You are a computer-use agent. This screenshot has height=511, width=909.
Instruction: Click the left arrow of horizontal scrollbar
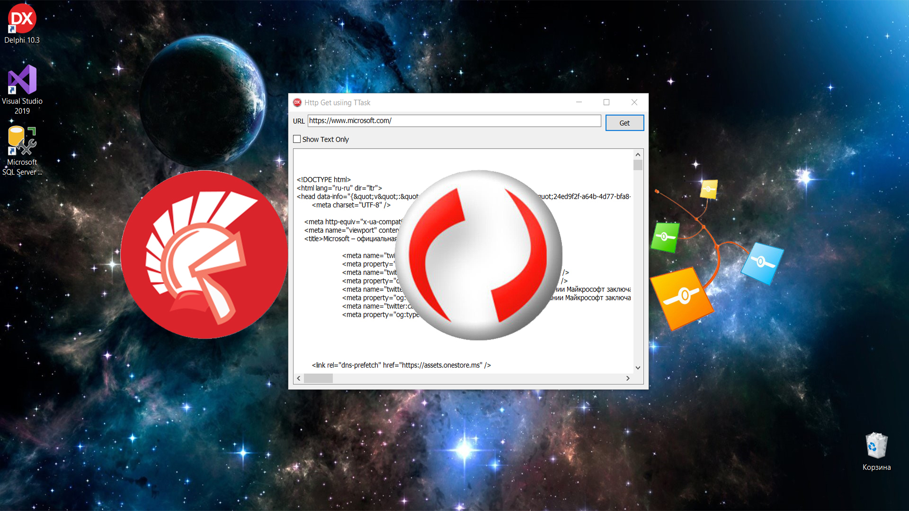299,379
